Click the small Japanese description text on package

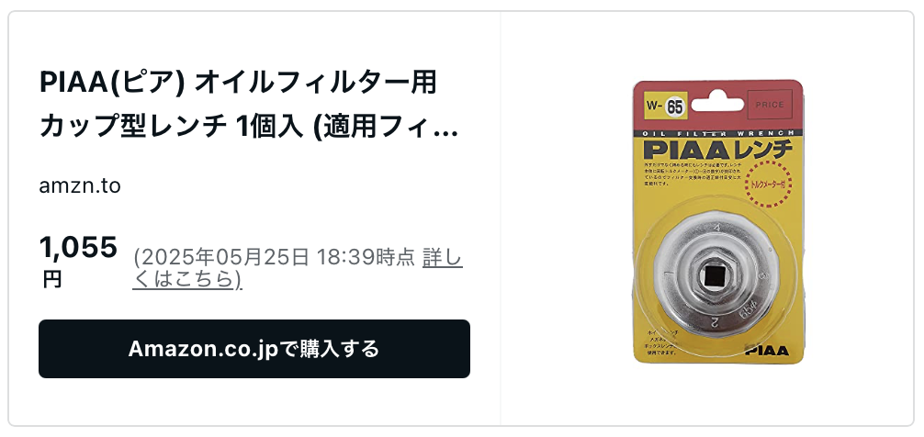(693, 174)
